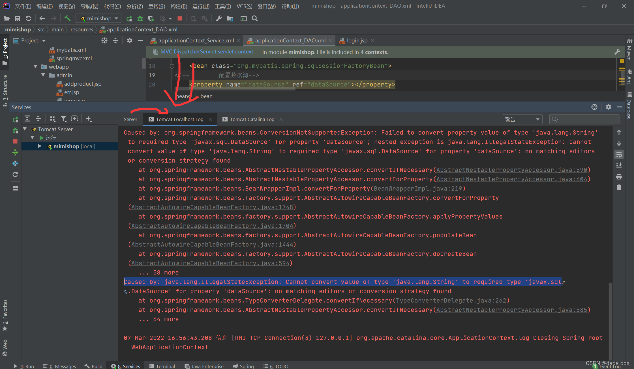Open the Database tool window
This screenshot has height=369, width=634.
tap(629, 109)
